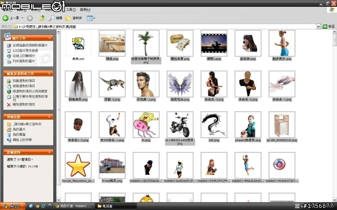This screenshot has width=337, height=210.
Task: Publish selected items to the Web
Action: pyautogui.click(x=27, y=91)
